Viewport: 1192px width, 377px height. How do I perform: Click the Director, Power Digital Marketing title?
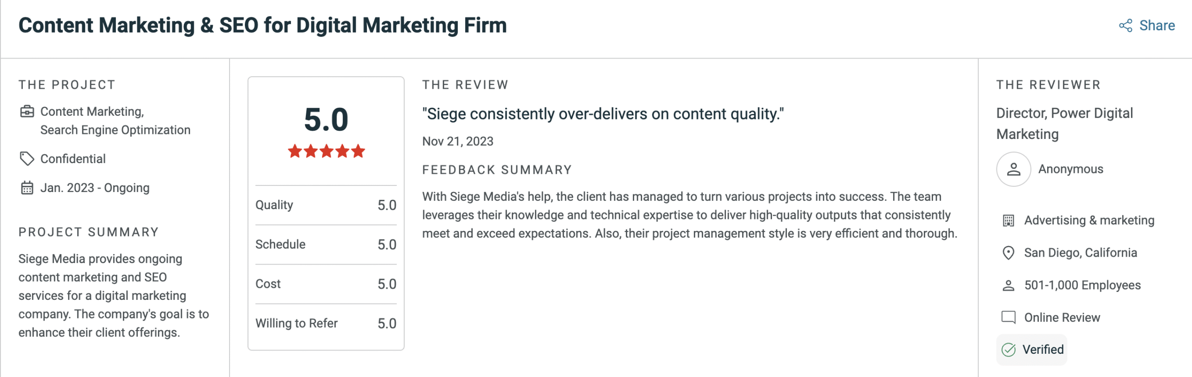[x=1064, y=123]
